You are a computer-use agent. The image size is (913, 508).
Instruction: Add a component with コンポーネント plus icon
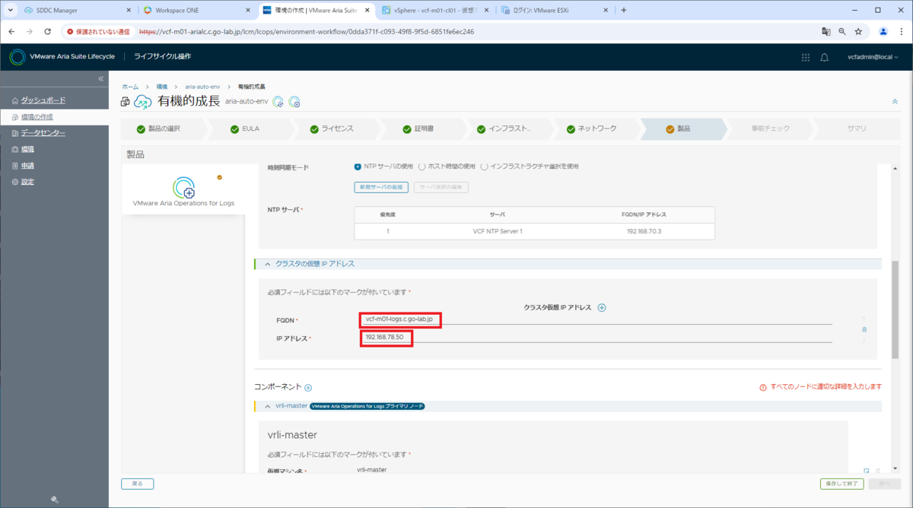pos(308,388)
